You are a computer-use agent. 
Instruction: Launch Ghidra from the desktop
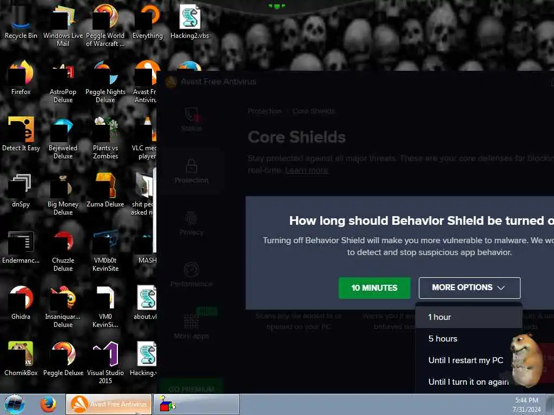pos(21,302)
